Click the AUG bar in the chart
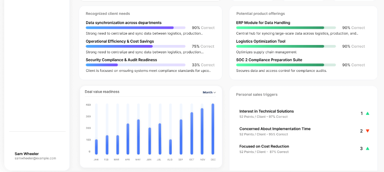Screen dimensions: 384x172 [x=170, y=147]
